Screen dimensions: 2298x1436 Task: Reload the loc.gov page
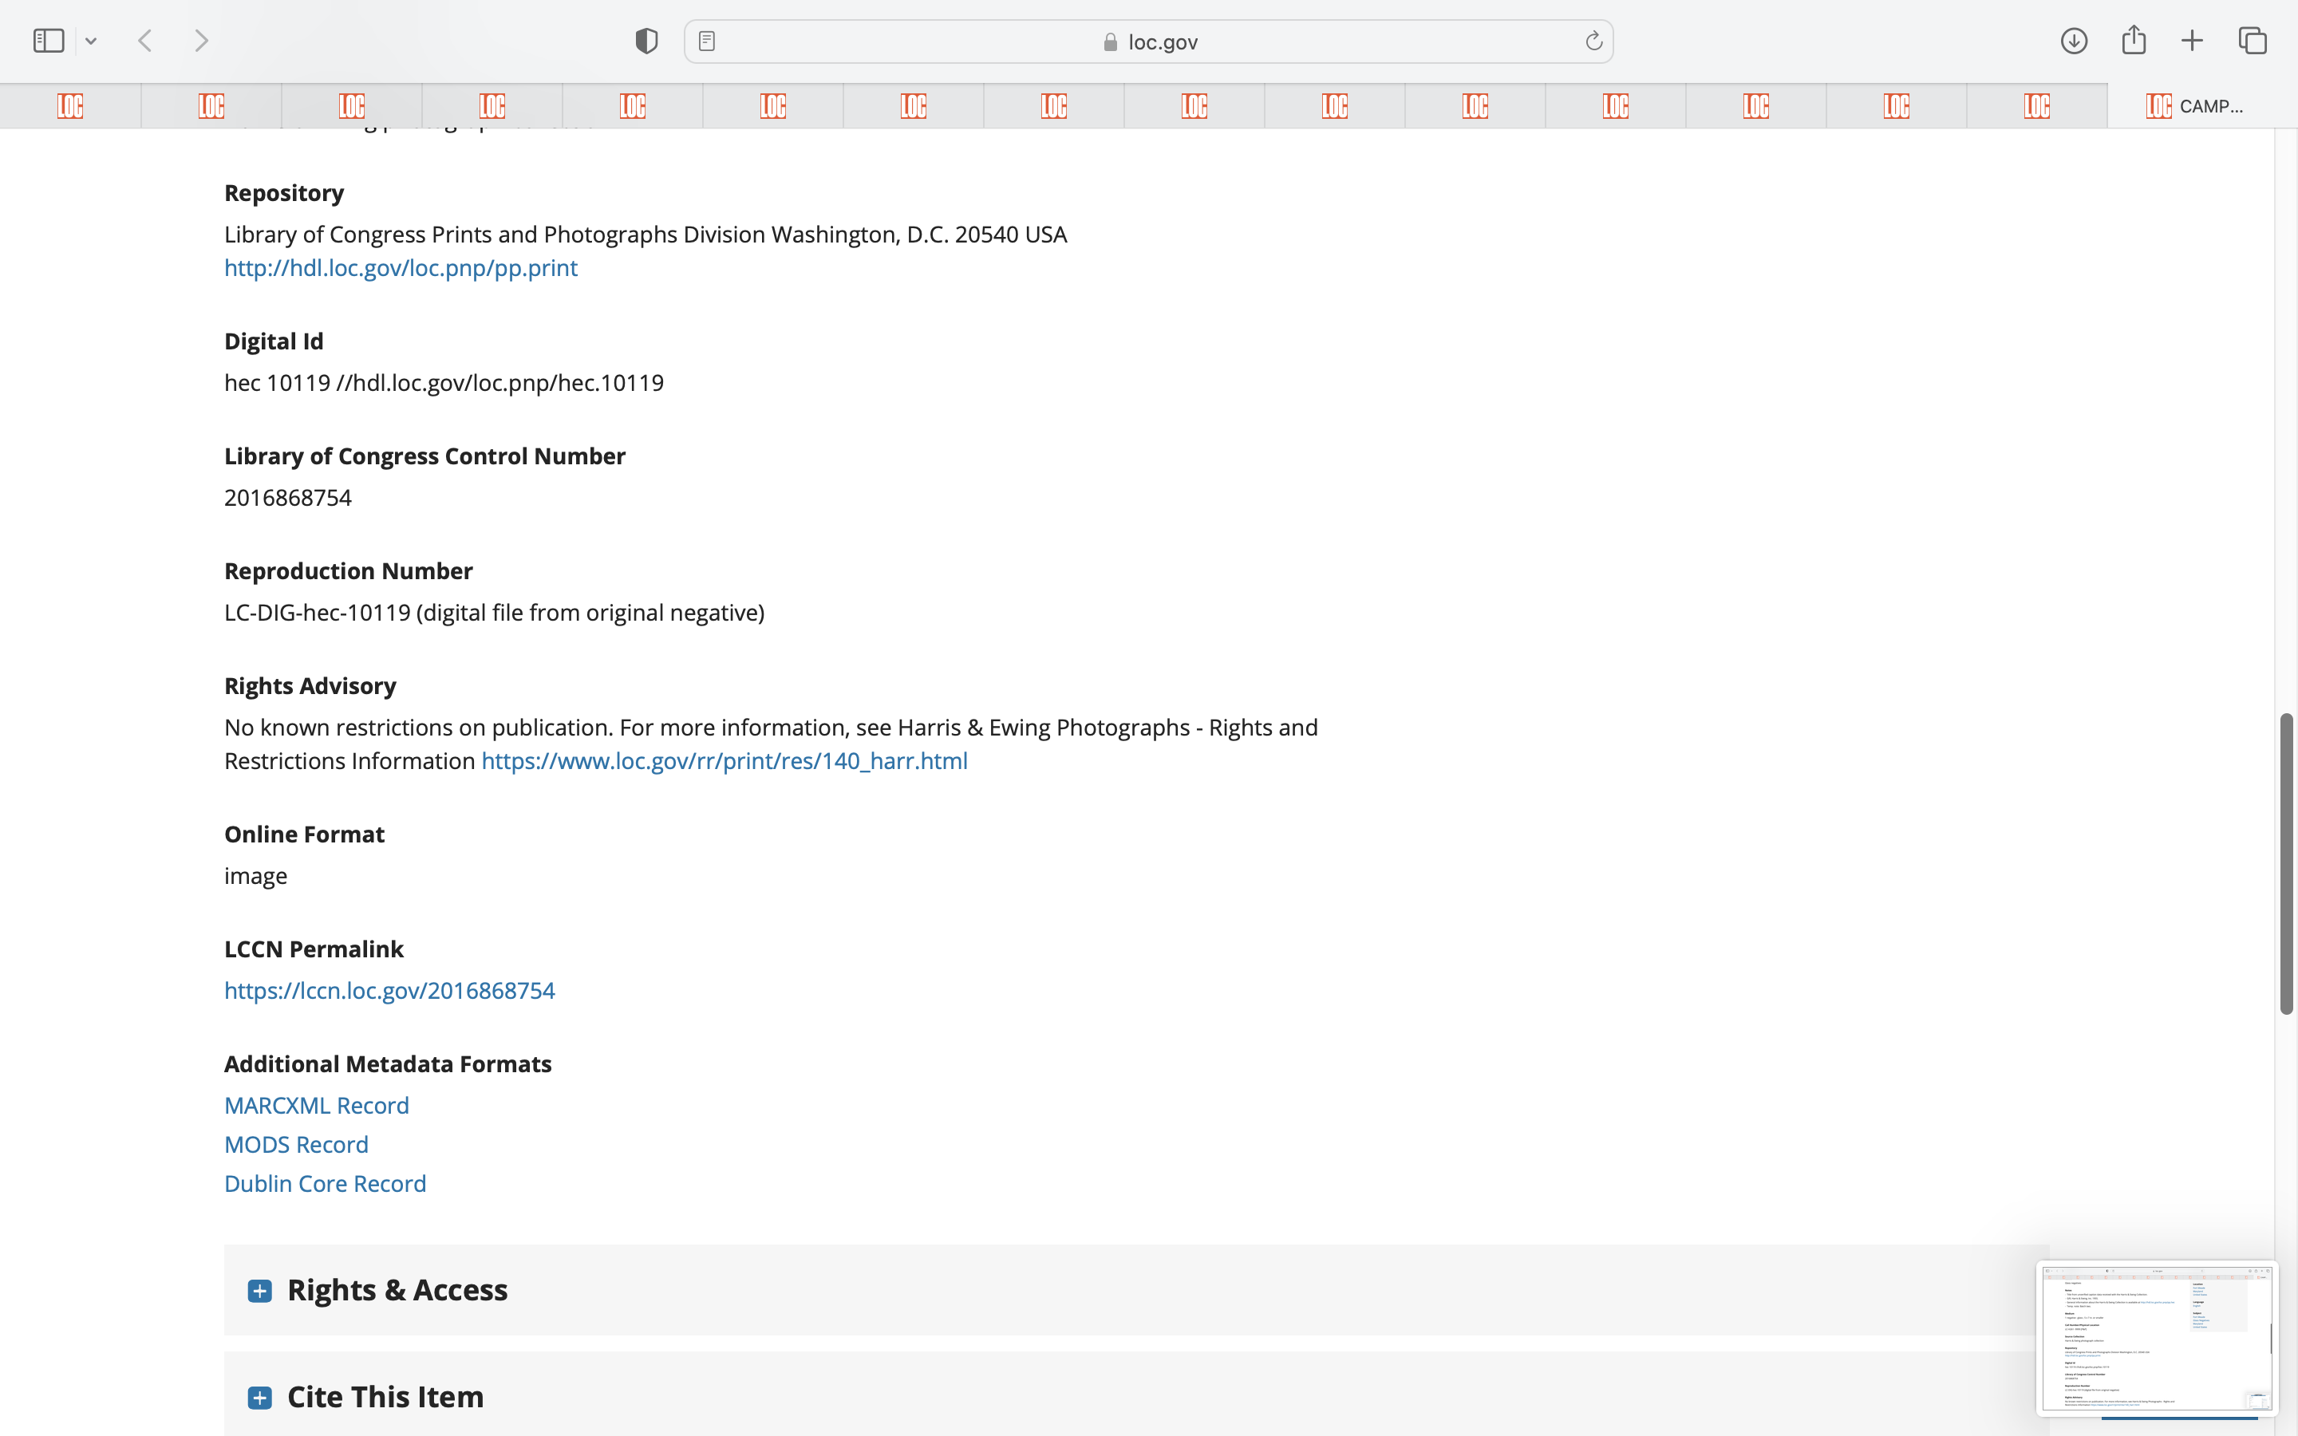click(1593, 41)
